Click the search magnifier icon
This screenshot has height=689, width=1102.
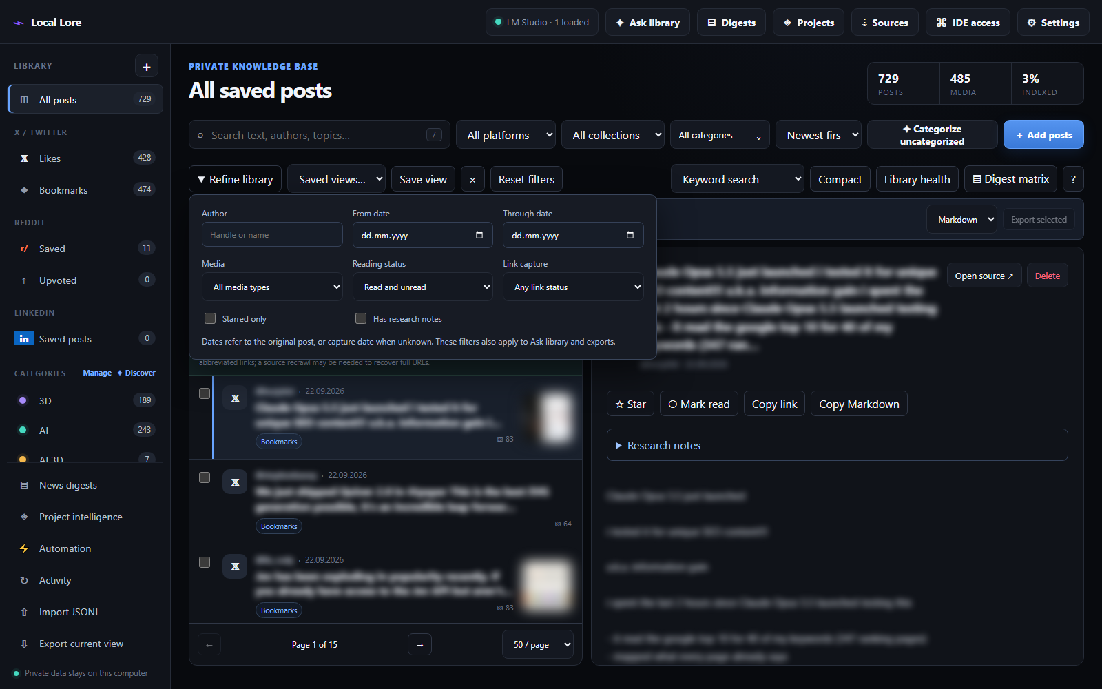coord(200,136)
